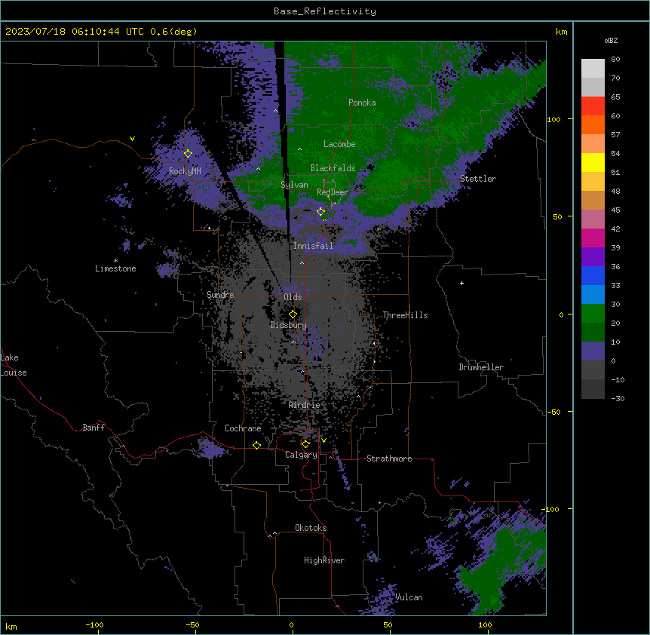Click the -30 value in the dBZ legend
The height and width of the screenshot is (635, 650).
coord(618,399)
